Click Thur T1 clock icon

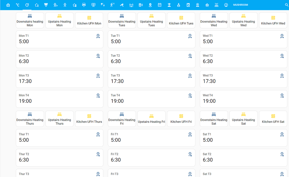click(x=98, y=135)
